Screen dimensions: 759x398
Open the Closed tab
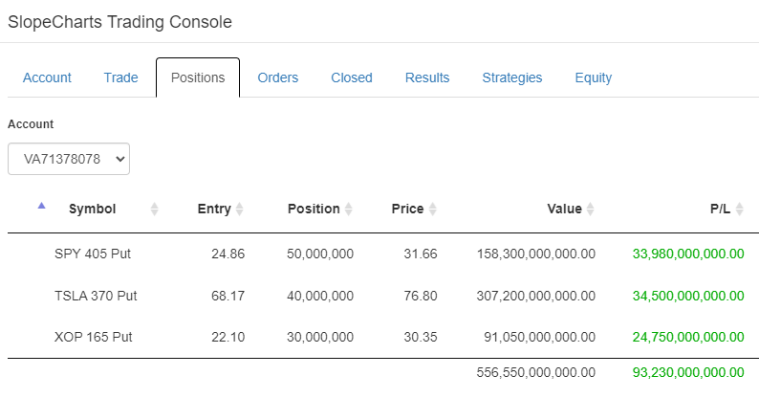tap(352, 77)
